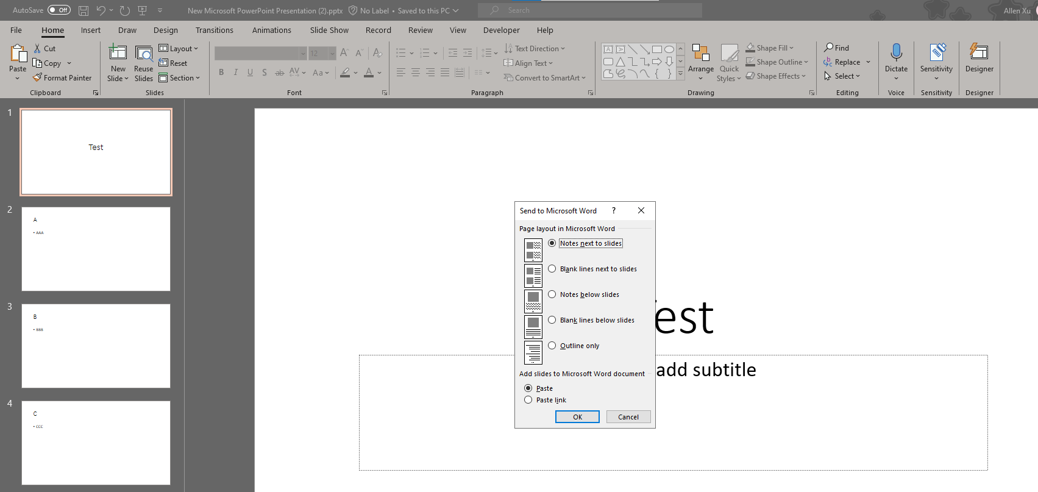Viewport: 1038px width, 492px height.
Task: Apply text shadow
Action: [265, 73]
